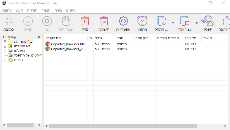Viewport: 230px width, 130px height.
Task: Sort by the date column header
Action: [x=192, y=38]
